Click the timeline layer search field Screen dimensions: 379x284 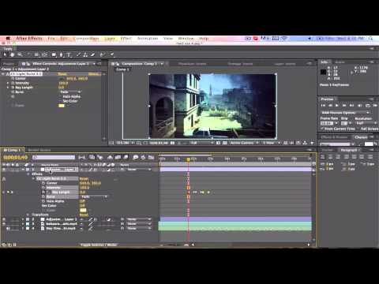pyautogui.click(x=54, y=157)
